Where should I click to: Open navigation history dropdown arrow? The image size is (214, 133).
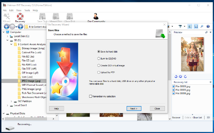click(x=16, y=27)
